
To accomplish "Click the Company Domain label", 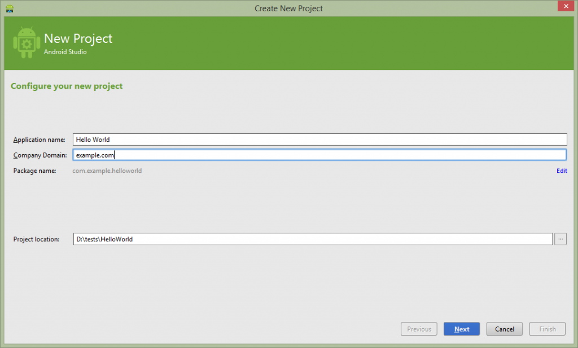I will coord(40,155).
